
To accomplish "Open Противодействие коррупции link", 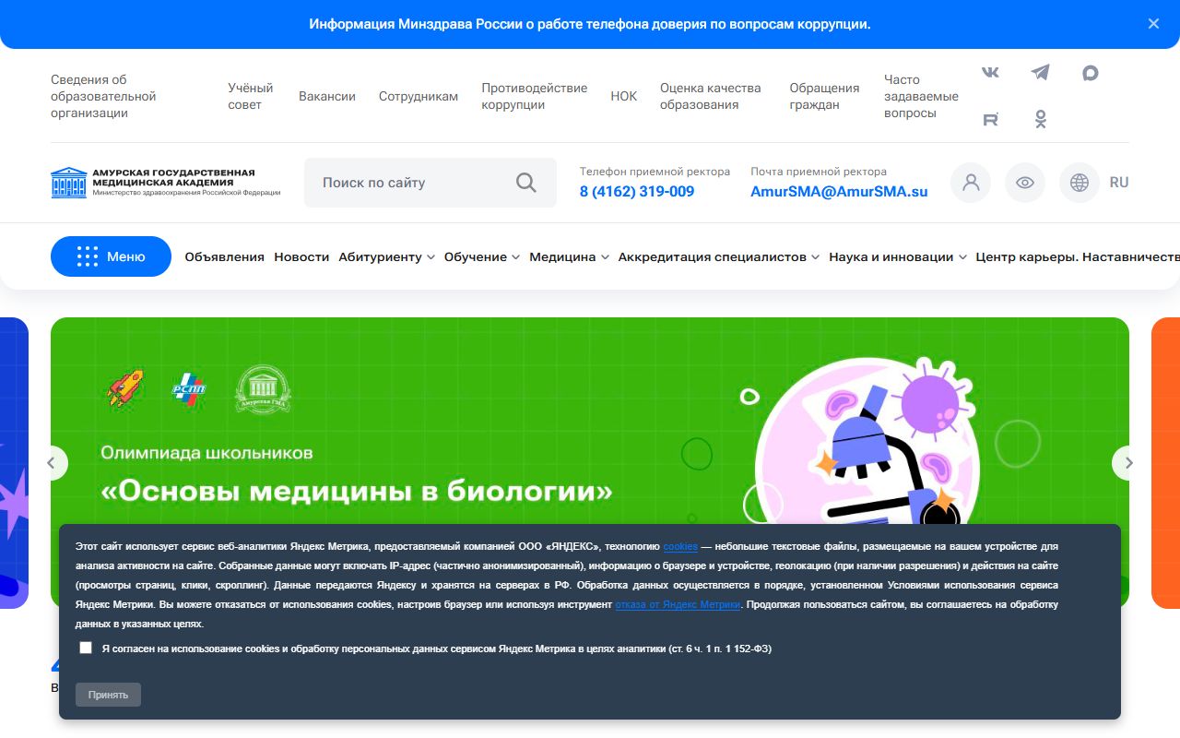I will click(535, 96).
